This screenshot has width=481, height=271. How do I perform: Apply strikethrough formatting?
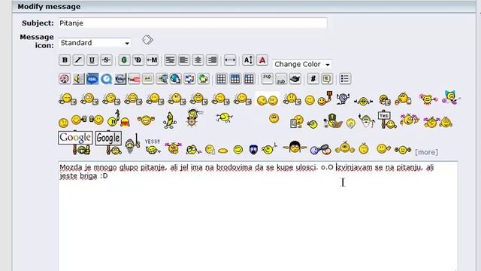click(106, 60)
